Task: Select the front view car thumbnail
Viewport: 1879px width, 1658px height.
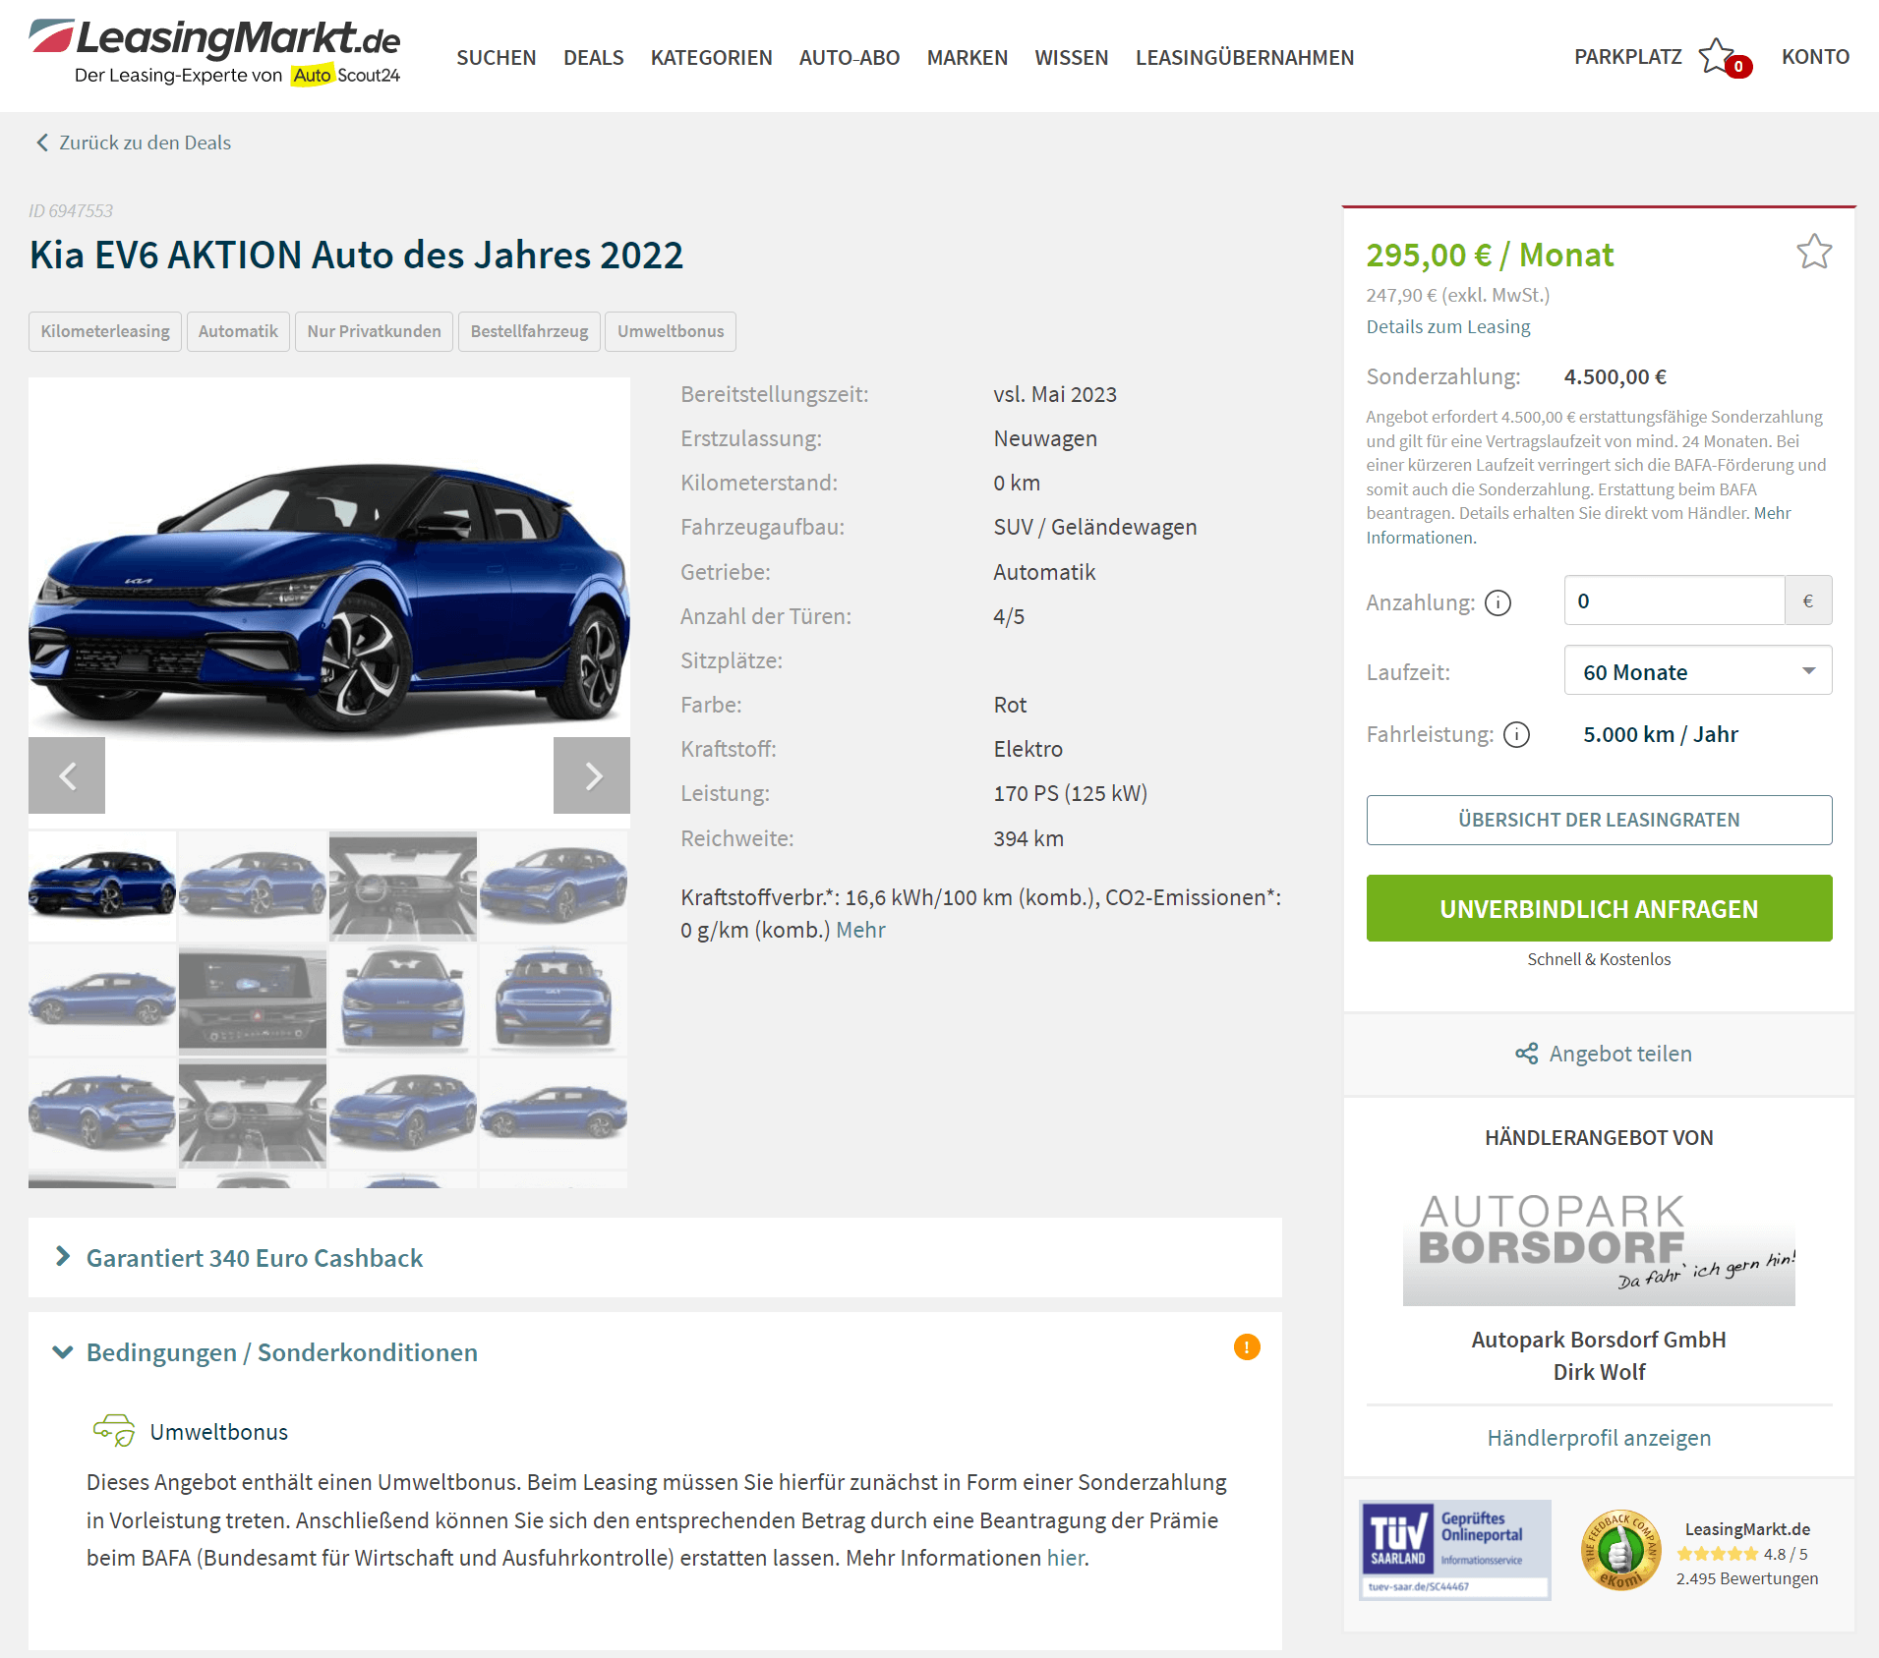Action: pyautogui.click(x=403, y=1000)
